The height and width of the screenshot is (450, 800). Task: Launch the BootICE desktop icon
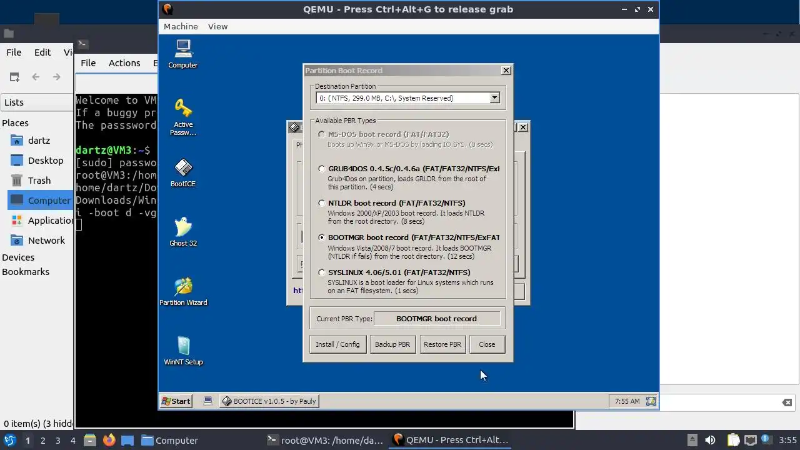(x=183, y=172)
